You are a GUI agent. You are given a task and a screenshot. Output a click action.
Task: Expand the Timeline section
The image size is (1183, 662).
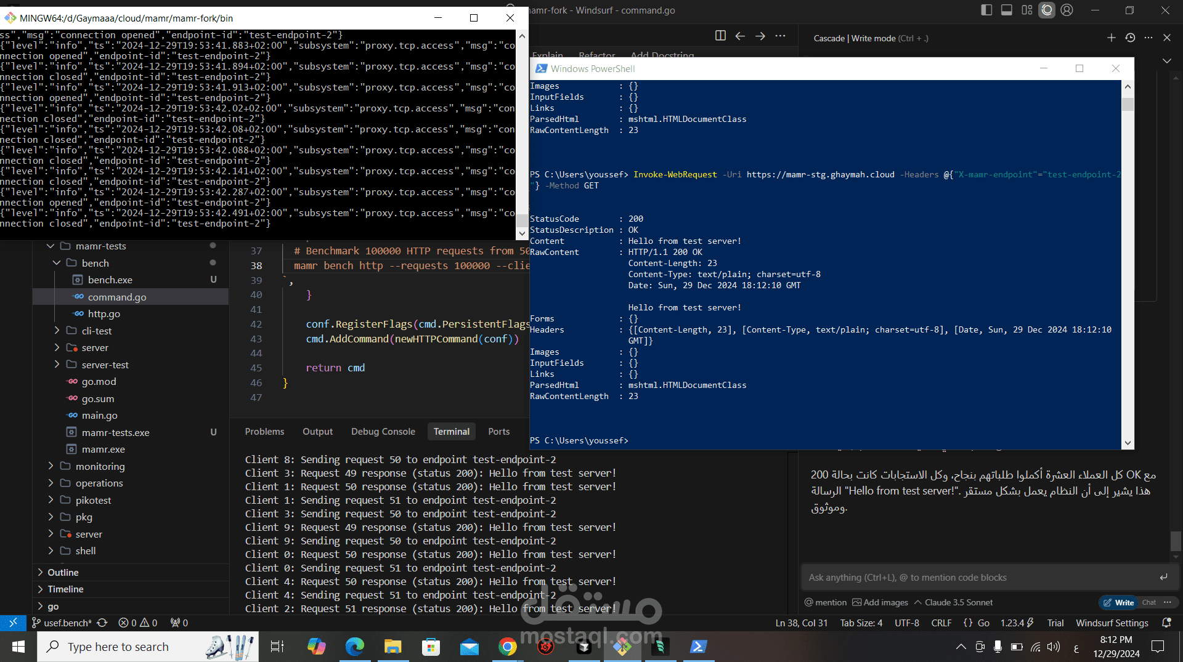pos(65,589)
